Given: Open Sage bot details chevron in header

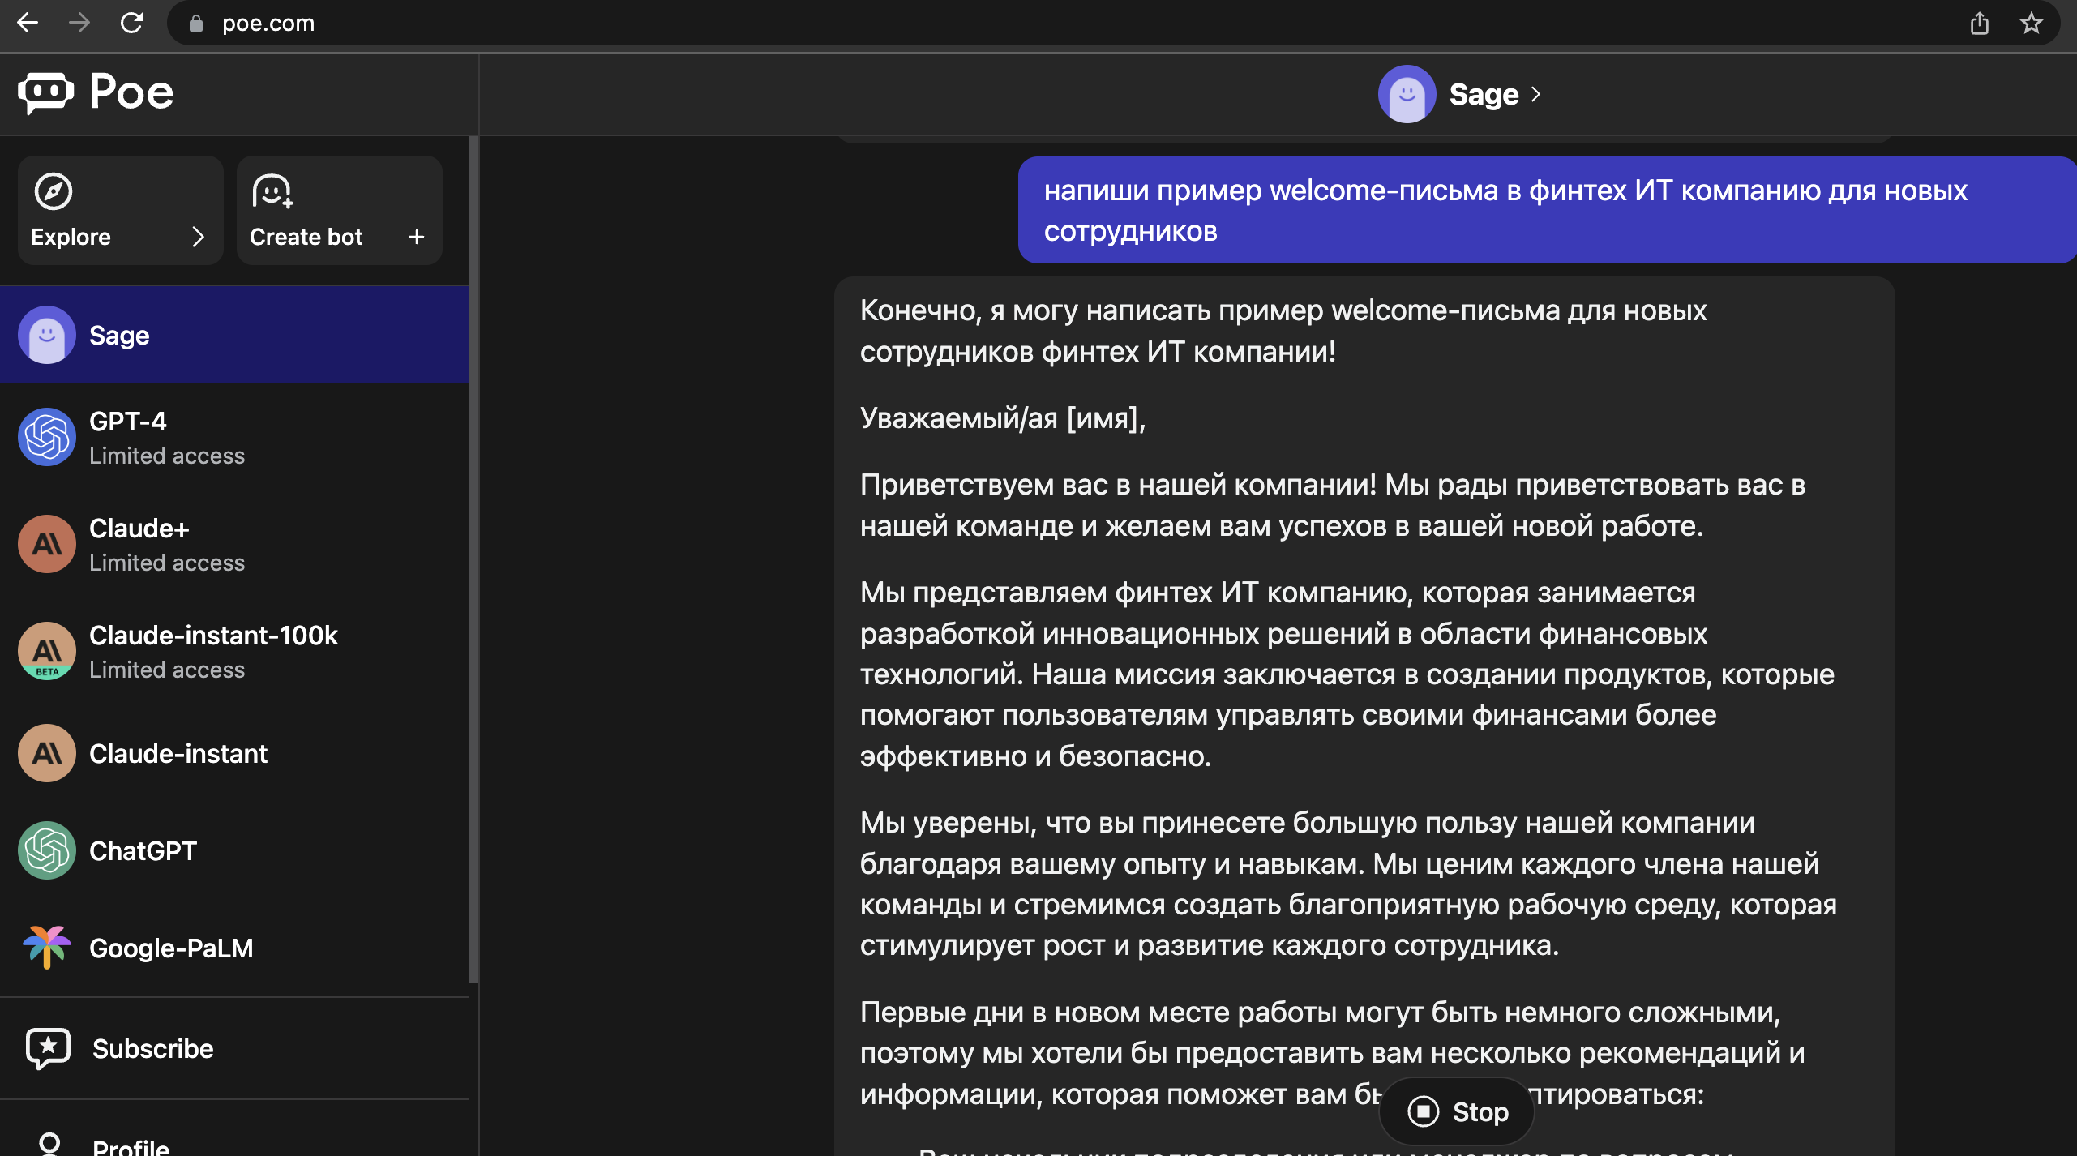Looking at the screenshot, I should (x=1535, y=95).
